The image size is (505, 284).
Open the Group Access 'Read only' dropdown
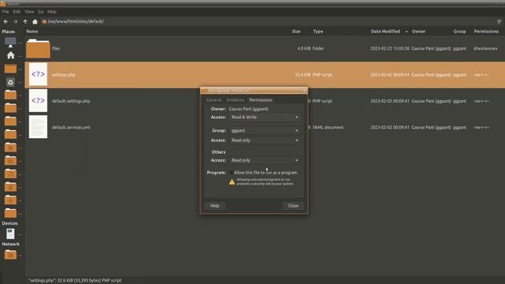coord(265,140)
